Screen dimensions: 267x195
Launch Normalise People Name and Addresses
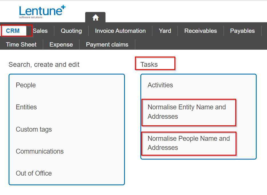pos(188,143)
